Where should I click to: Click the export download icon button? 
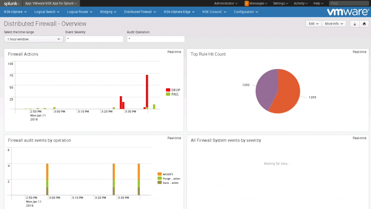tap(355, 24)
